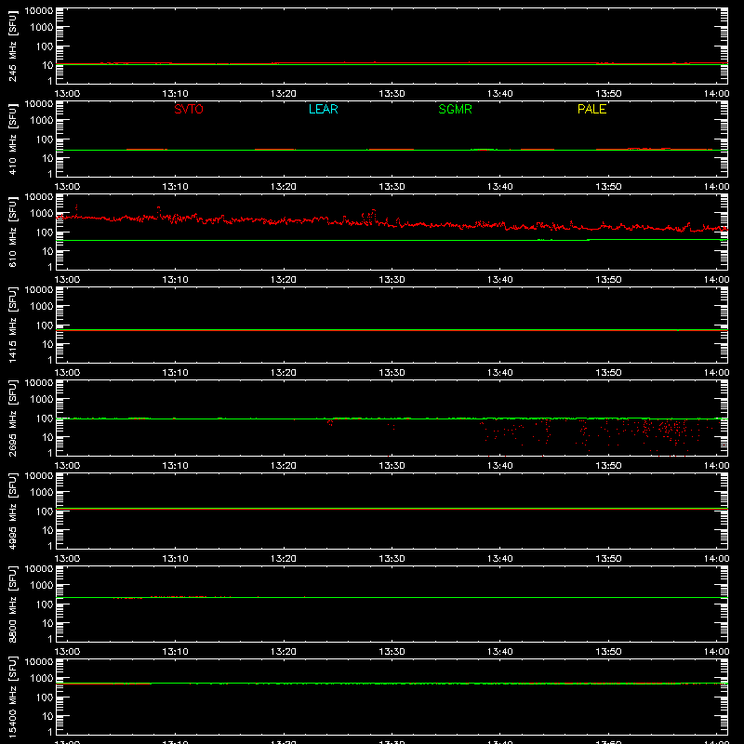
Task: Click 13:10 tick under the 410 MHz plot
Action: coord(176,187)
